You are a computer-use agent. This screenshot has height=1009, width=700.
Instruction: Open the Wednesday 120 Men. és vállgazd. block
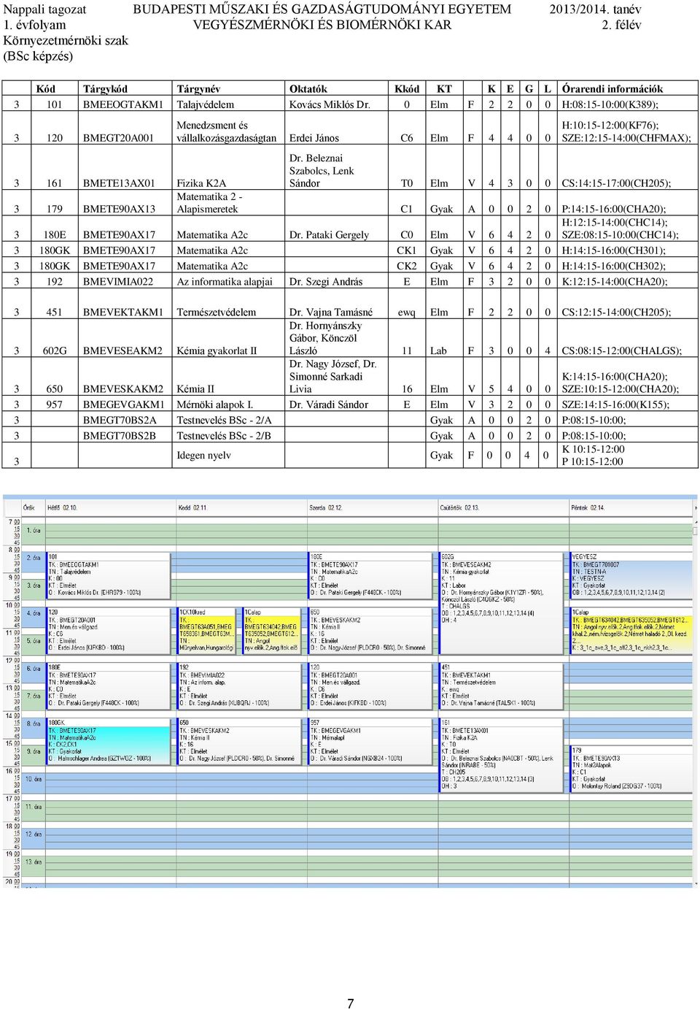(x=372, y=686)
